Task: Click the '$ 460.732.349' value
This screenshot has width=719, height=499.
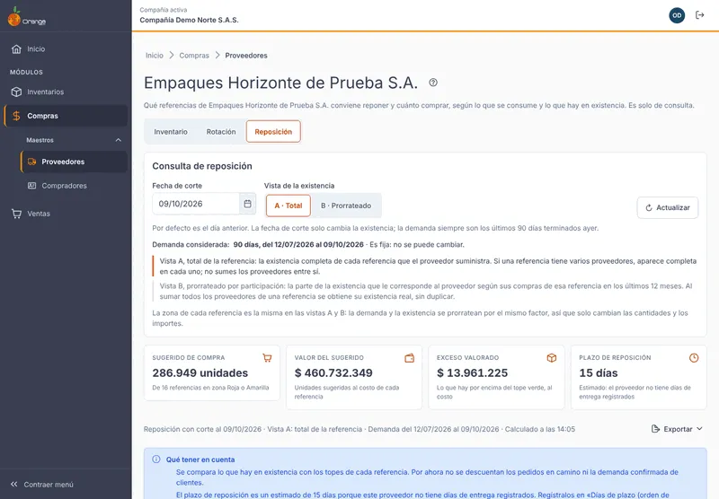Action: point(333,373)
